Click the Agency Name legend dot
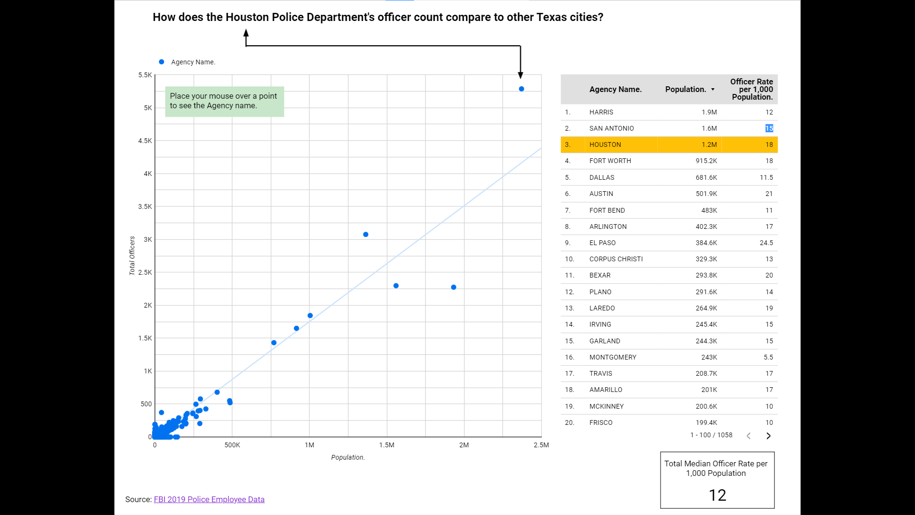 [x=162, y=62]
